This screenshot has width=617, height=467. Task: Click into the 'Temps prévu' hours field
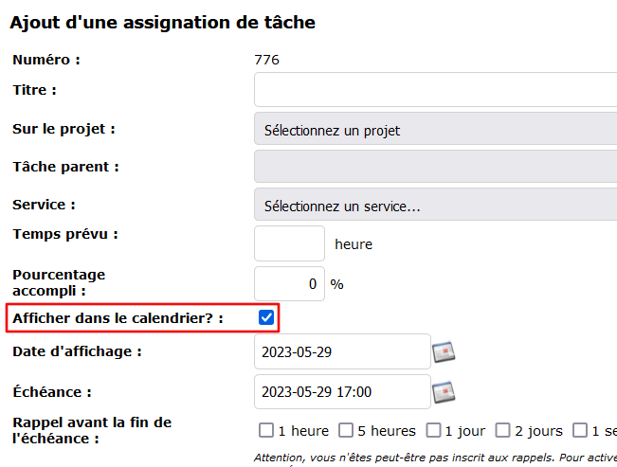point(289,243)
